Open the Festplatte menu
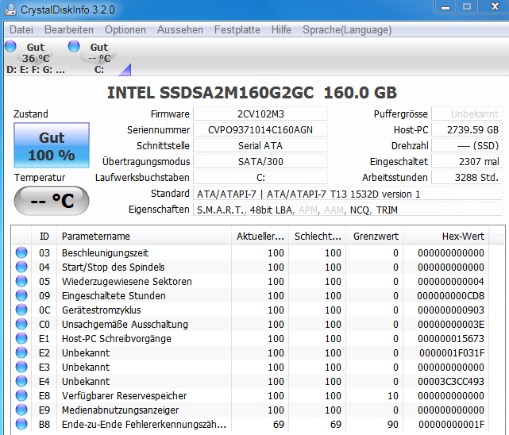Screen dimensions: 509x435 237,30
